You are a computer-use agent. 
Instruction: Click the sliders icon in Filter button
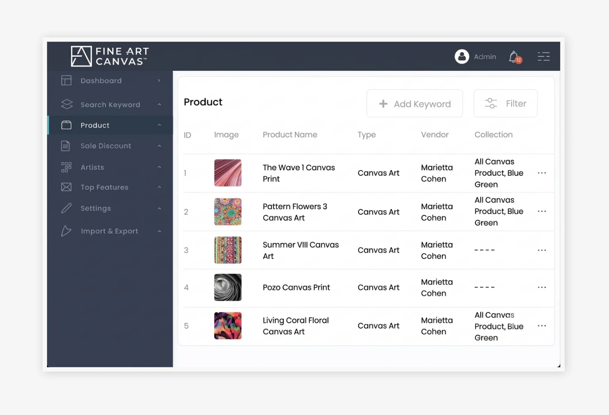(491, 103)
